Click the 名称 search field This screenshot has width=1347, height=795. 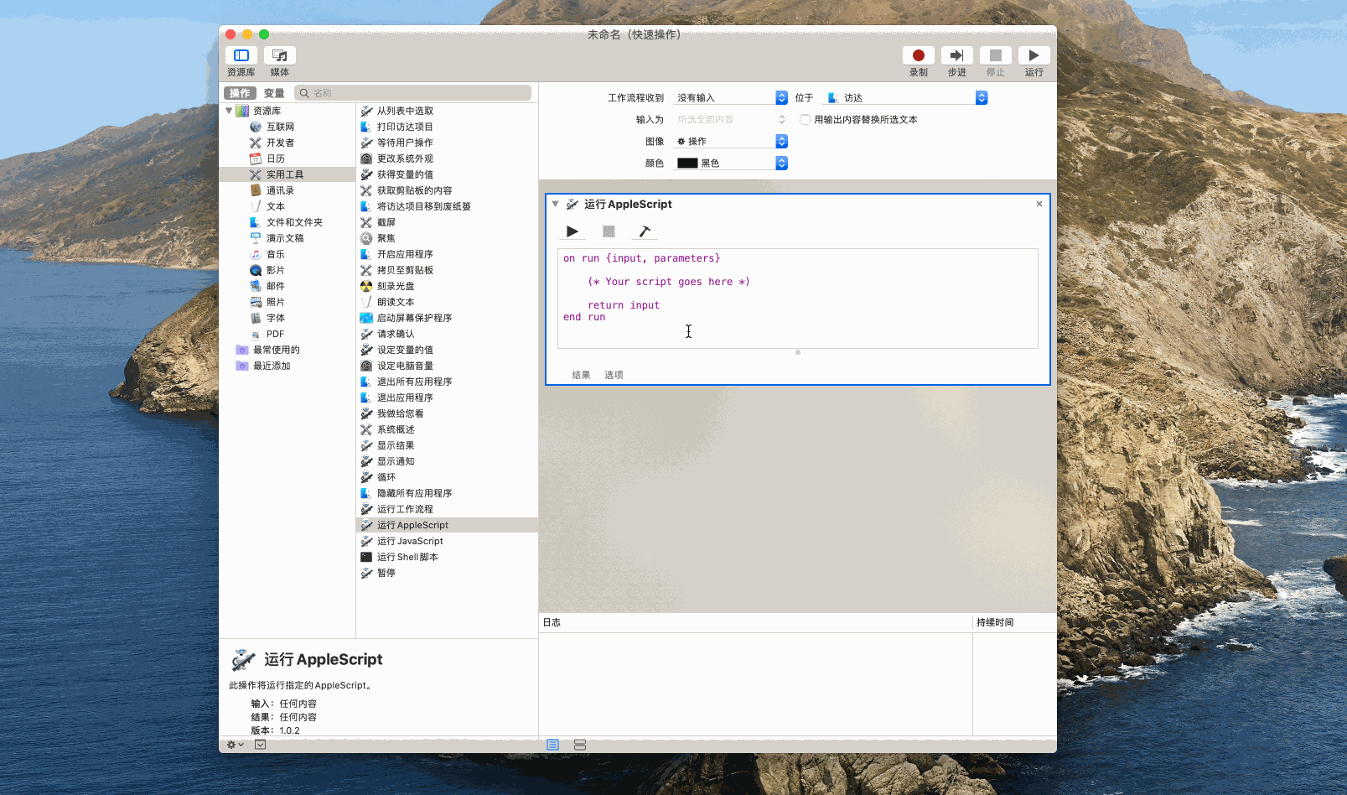tap(413, 93)
